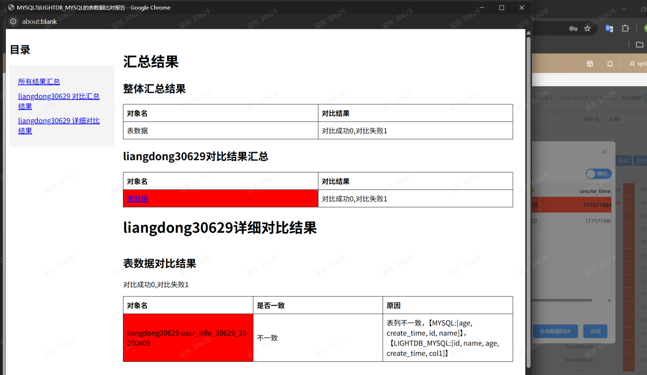The width and height of the screenshot is (647, 375).
Task: Click the 整体汇总结果 subheading
Action: (x=154, y=89)
